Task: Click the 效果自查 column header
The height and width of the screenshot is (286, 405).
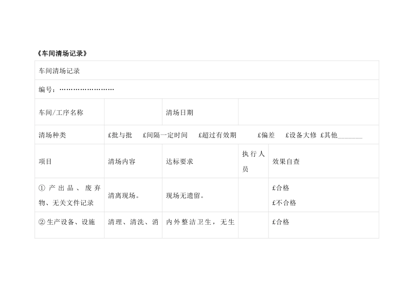Action: [324, 161]
